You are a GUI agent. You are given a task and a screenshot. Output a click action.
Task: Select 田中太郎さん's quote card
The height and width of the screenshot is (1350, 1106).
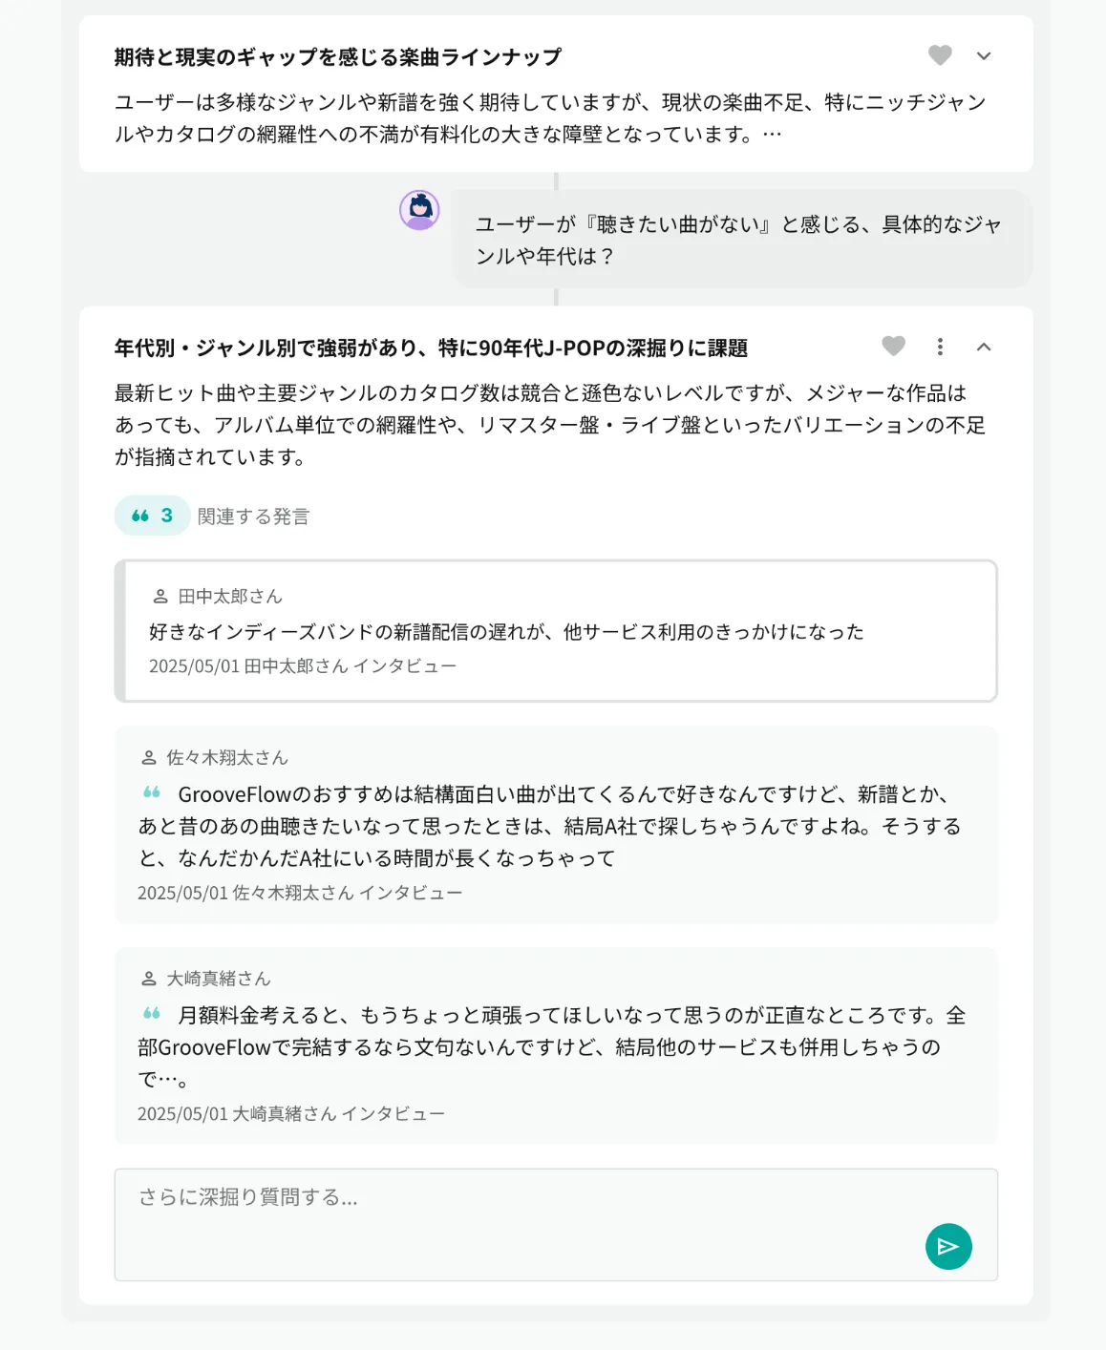(x=556, y=631)
